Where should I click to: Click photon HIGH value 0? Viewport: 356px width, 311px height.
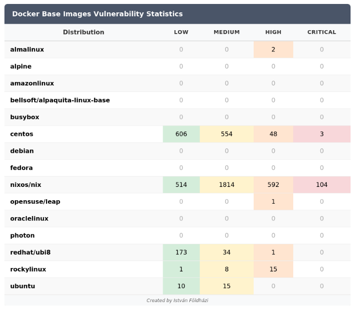(x=273, y=235)
